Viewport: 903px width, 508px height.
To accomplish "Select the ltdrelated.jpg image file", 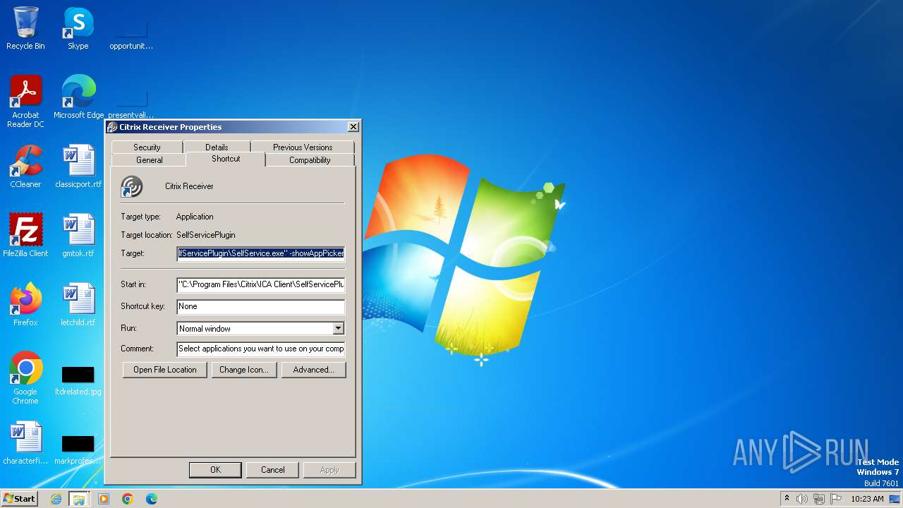I will pos(78,378).
